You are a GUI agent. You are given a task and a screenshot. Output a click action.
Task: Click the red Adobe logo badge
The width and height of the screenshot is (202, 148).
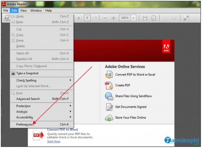[166, 46]
